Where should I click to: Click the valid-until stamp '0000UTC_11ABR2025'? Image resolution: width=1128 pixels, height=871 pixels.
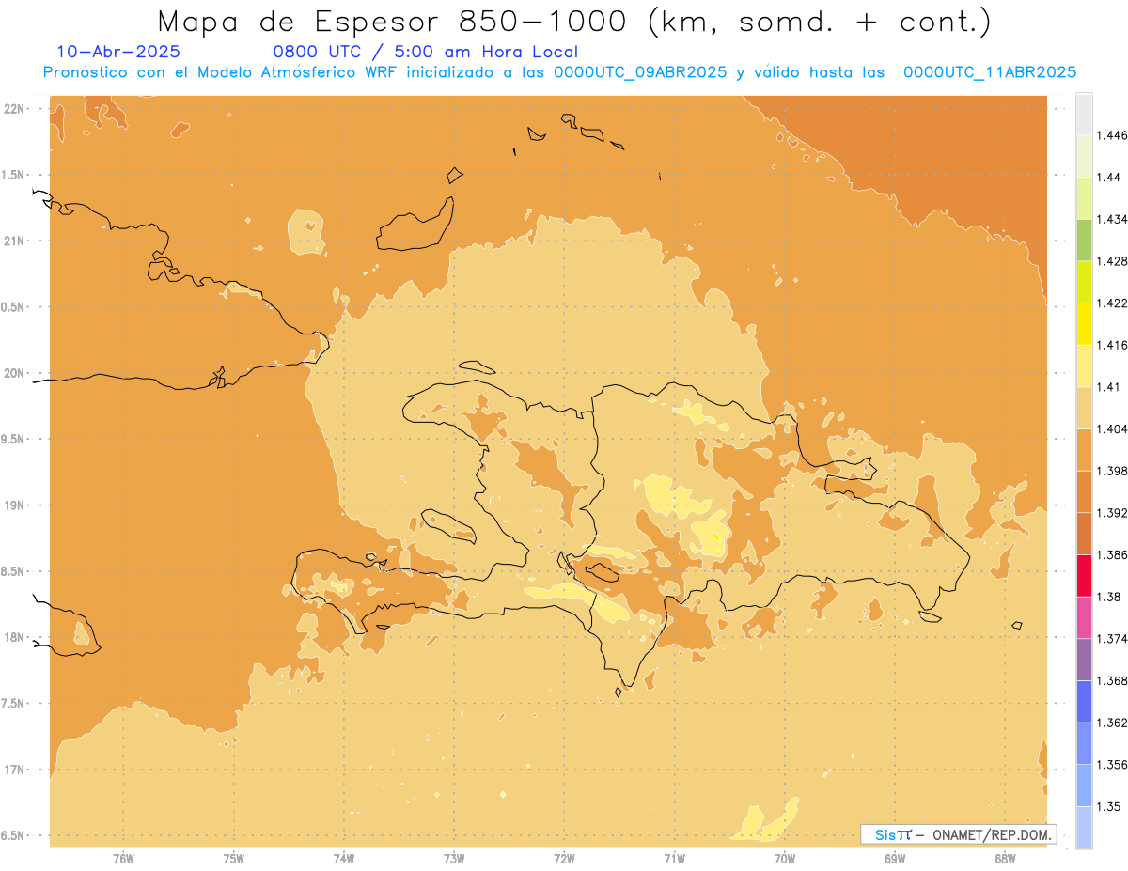[990, 72]
